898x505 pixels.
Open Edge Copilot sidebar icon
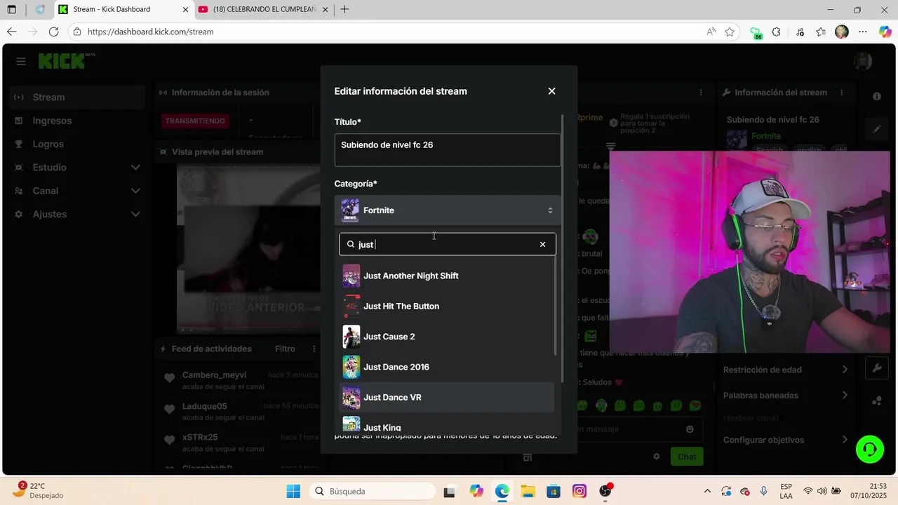885,32
